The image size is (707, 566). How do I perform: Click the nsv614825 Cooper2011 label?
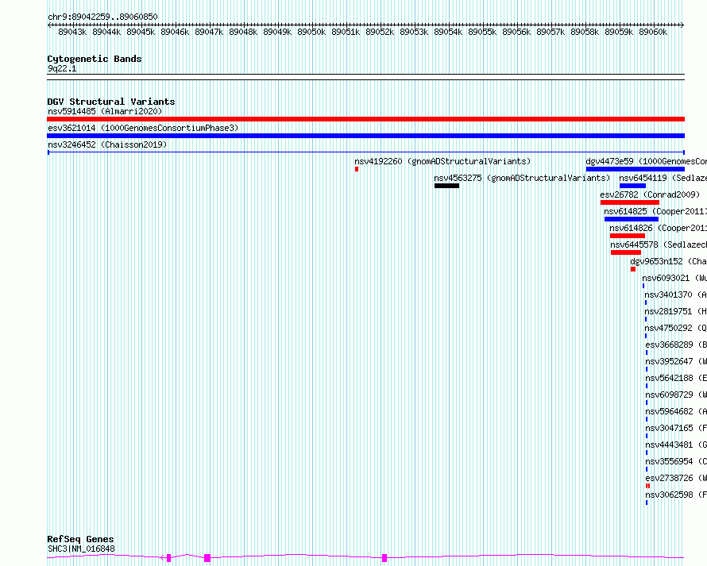(x=655, y=211)
